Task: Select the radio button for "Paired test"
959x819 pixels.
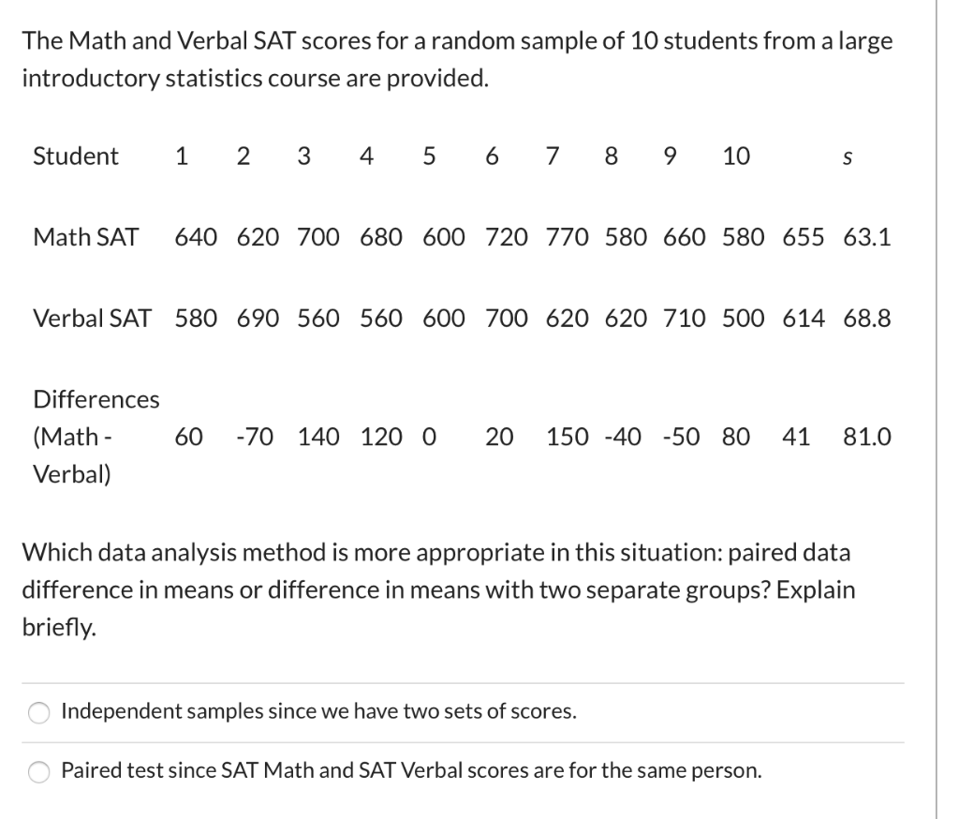Action: point(37,773)
